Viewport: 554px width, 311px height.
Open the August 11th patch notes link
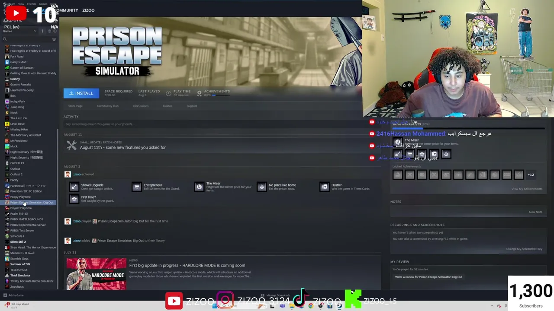122,147
